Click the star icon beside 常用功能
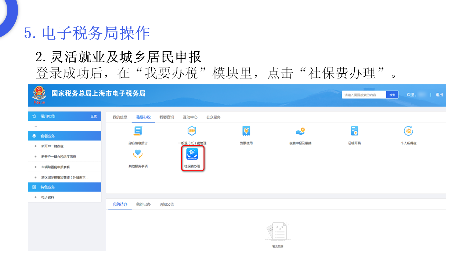 [x=34, y=116]
